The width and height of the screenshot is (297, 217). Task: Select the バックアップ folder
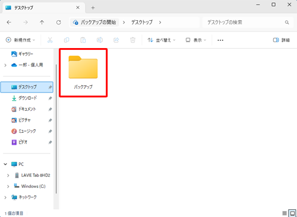(x=83, y=73)
